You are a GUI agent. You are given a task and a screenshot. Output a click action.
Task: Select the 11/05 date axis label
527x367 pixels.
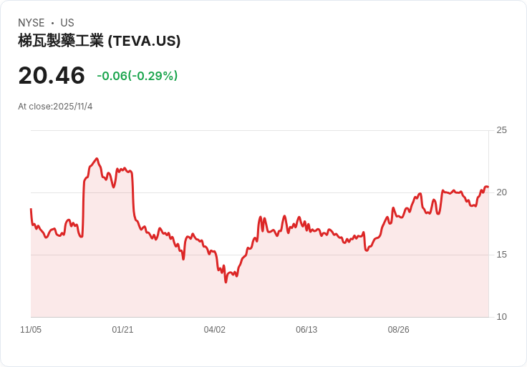tap(31, 330)
